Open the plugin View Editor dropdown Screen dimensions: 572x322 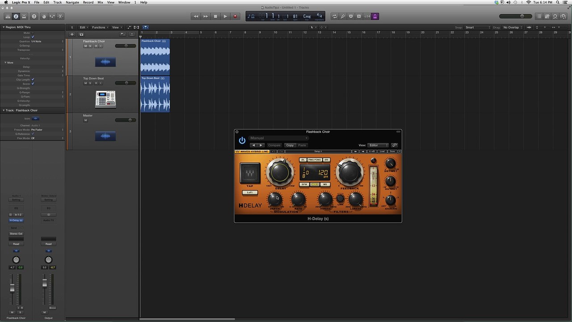coord(378,145)
